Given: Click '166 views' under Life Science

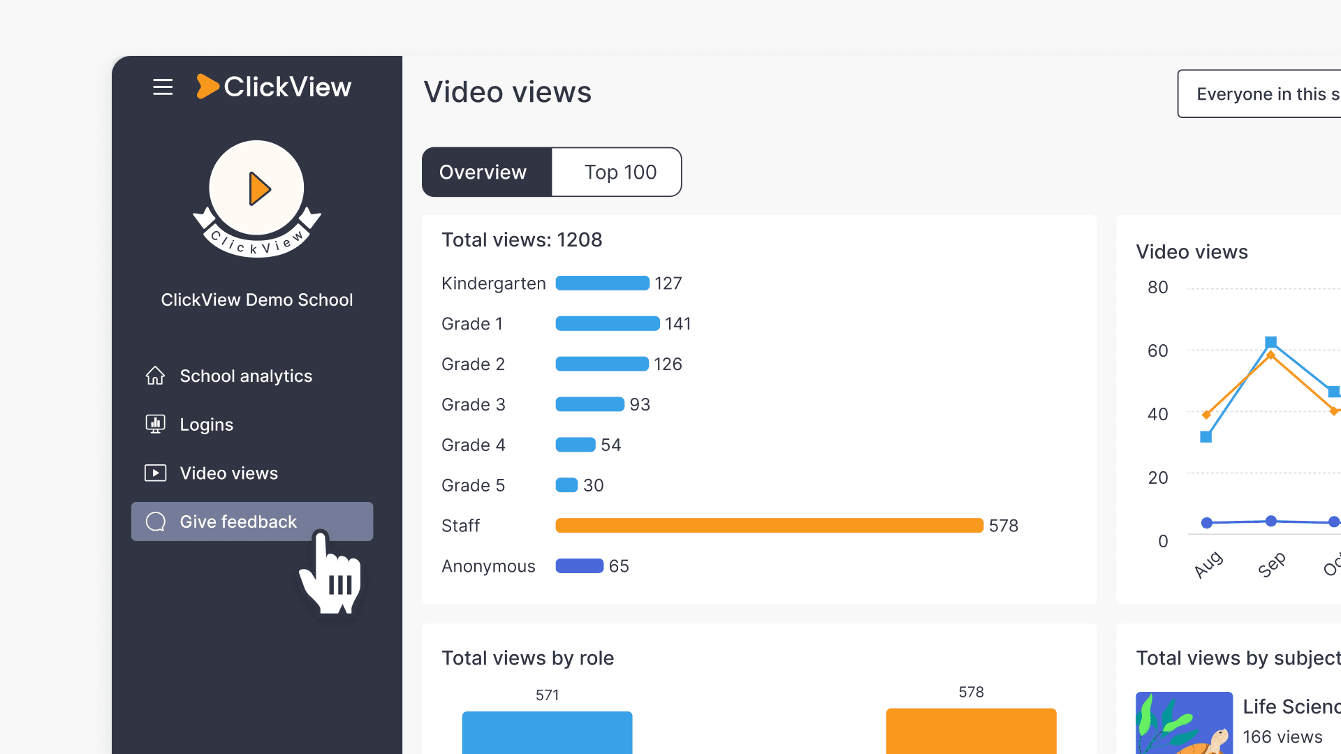Looking at the screenshot, I should (1283, 737).
